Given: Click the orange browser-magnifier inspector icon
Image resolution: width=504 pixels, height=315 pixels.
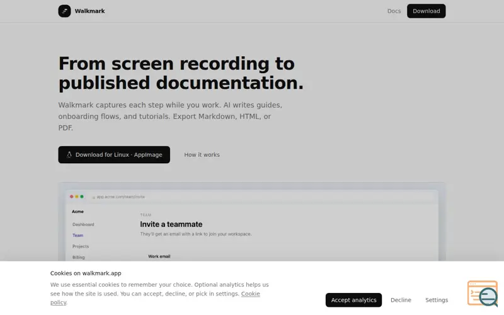Looking at the screenshot, I should (x=483, y=294).
